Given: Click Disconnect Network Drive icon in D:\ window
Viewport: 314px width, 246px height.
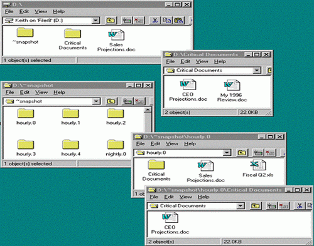Looking at the screenshot, I should pyautogui.click(x=139, y=21).
